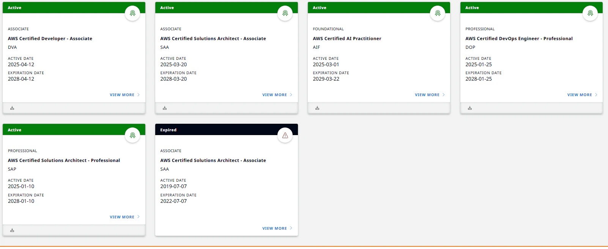Click chevron next to DevOps Engineer View More

click(x=596, y=95)
